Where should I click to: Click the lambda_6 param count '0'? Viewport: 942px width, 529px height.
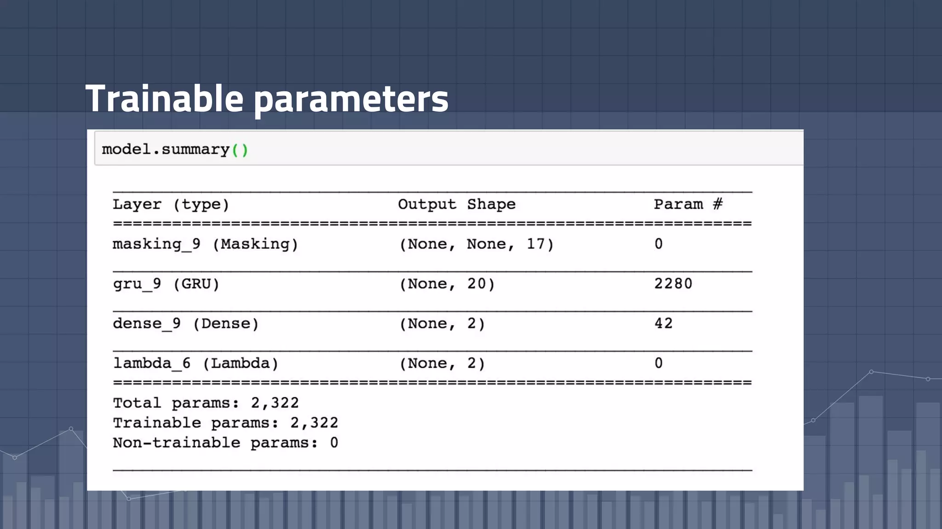659,363
